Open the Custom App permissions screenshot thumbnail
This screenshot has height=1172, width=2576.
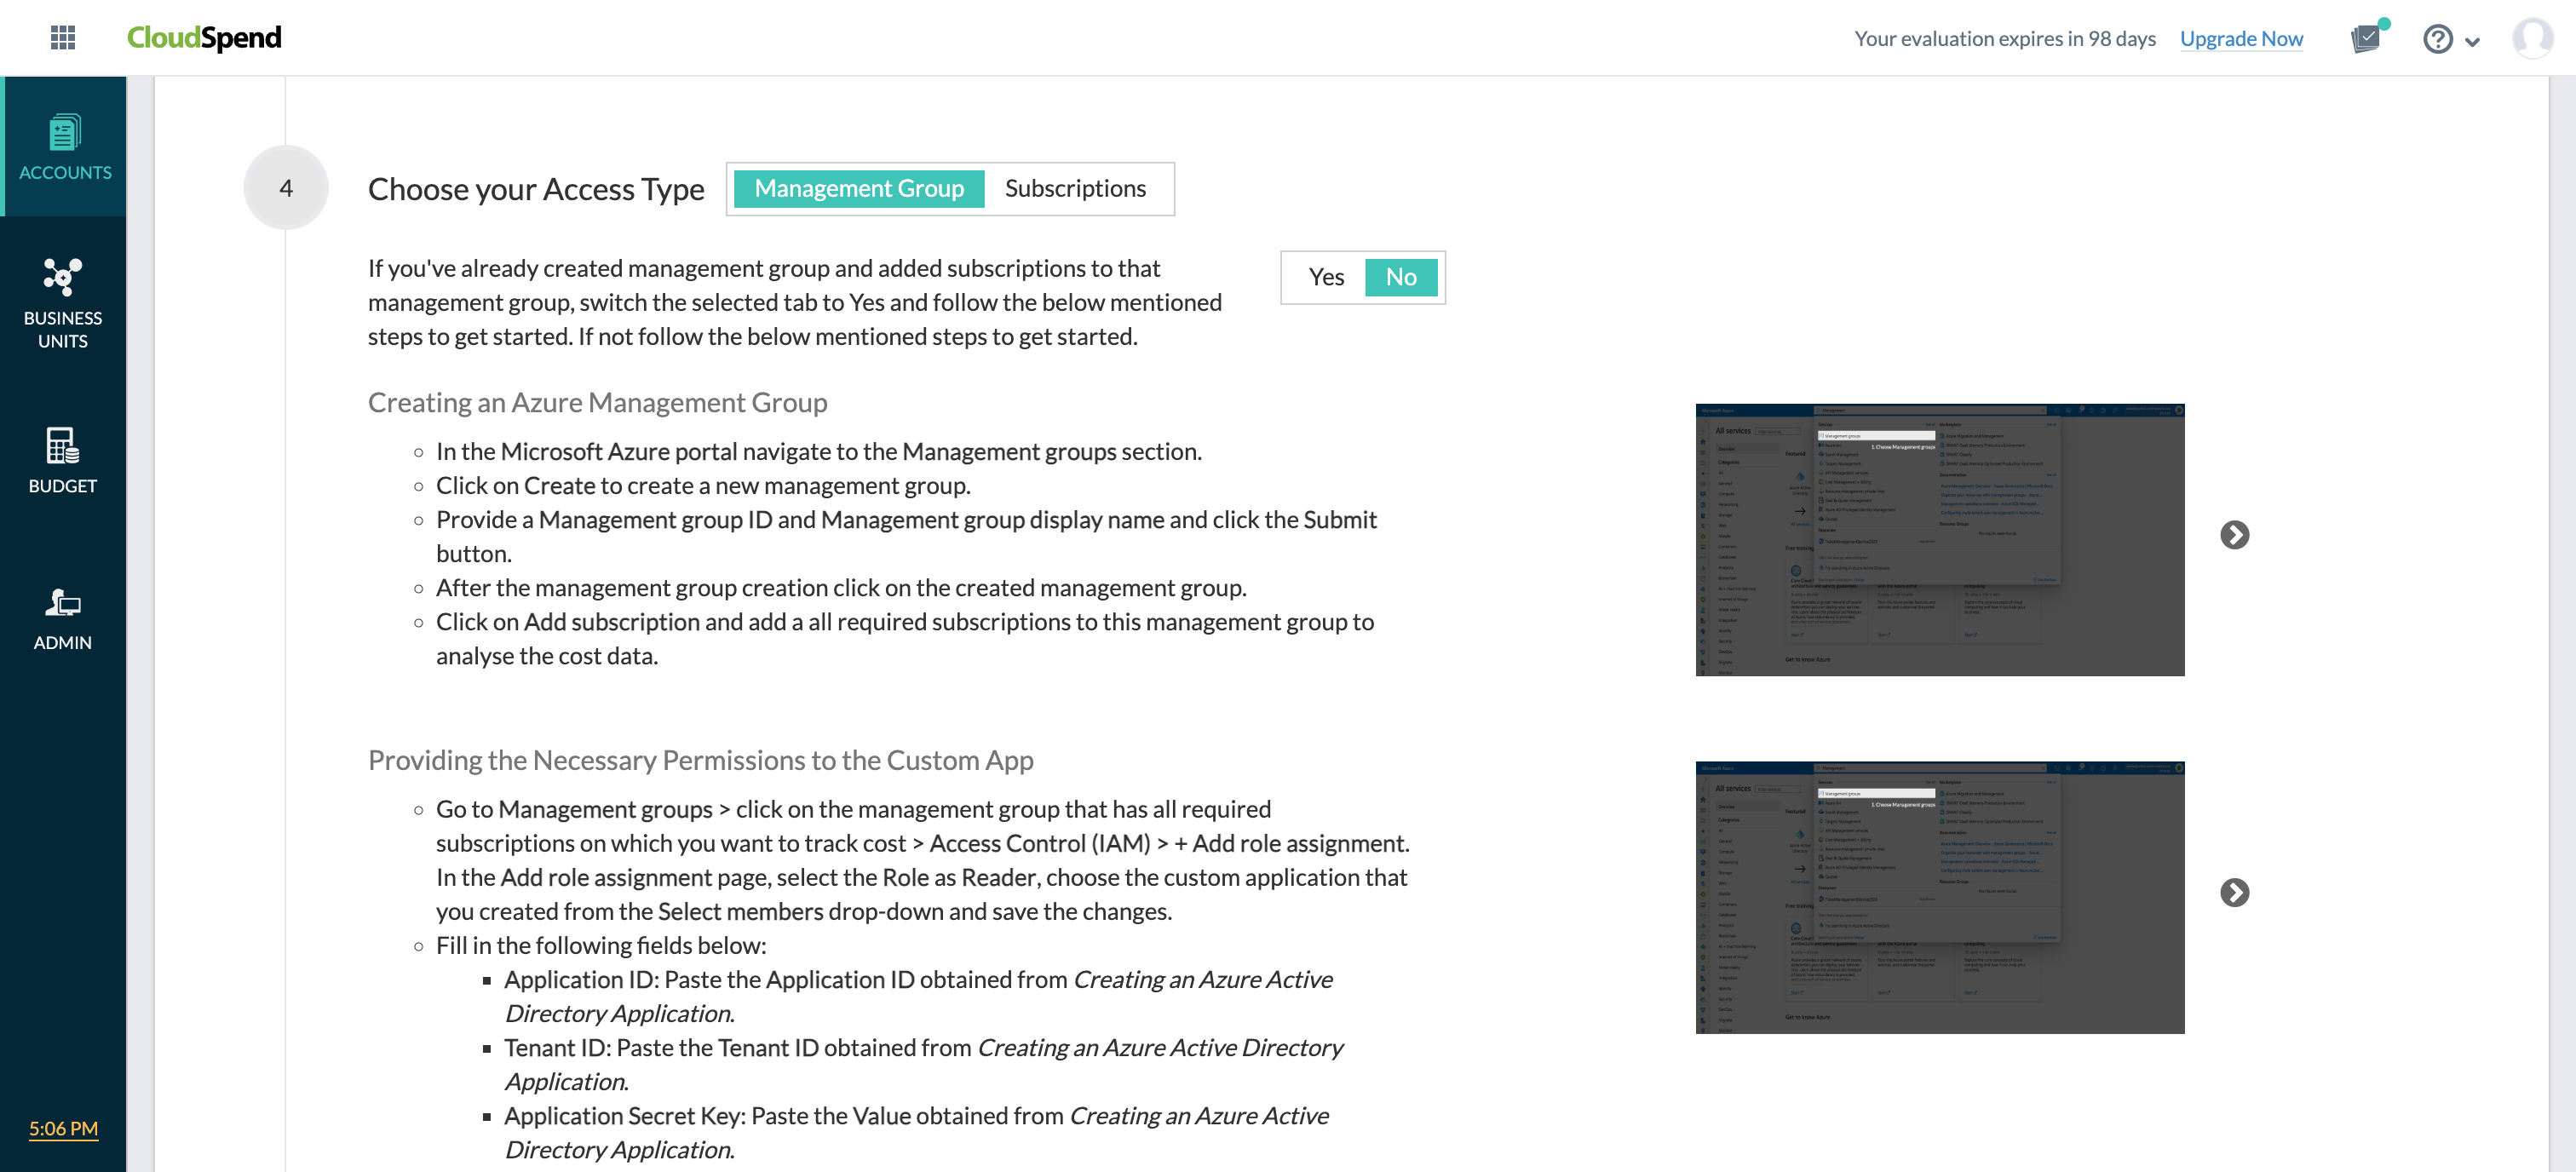1939,897
